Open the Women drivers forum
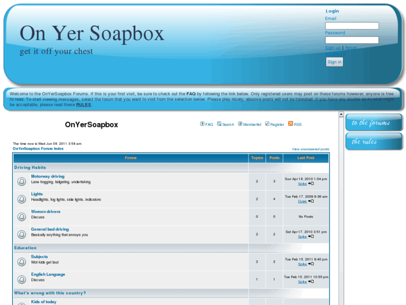The image size is (406, 305). tap(46, 212)
